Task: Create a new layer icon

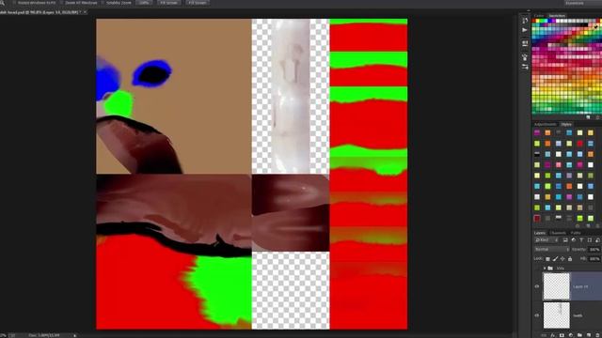Action: (x=588, y=335)
